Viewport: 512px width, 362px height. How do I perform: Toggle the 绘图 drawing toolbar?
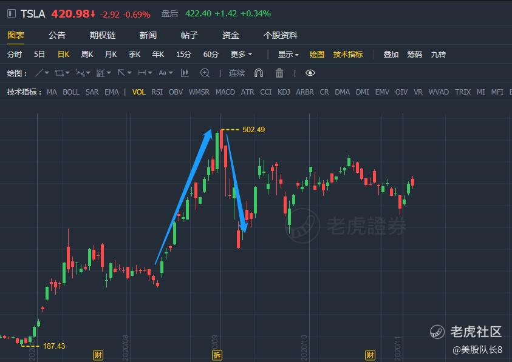(316, 54)
